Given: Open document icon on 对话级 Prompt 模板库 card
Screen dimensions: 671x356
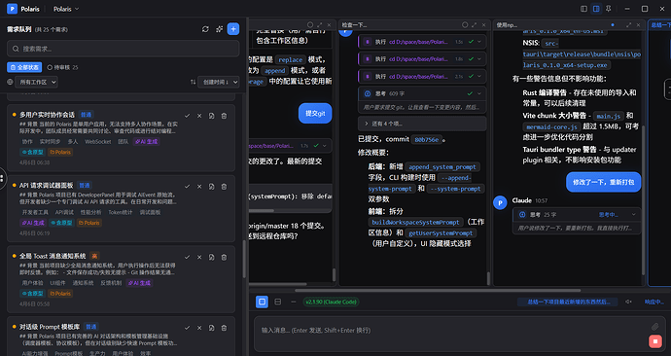Looking at the screenshot, I should [x=211, y=328].
